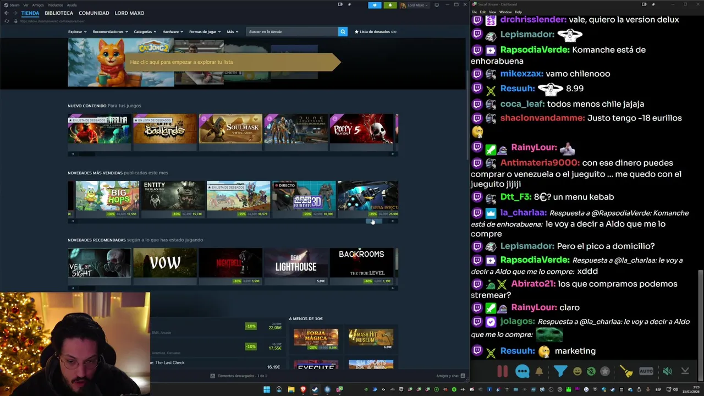
Task: Jump to latest message with down-arrow icon
Action: [x=685, y=371]
